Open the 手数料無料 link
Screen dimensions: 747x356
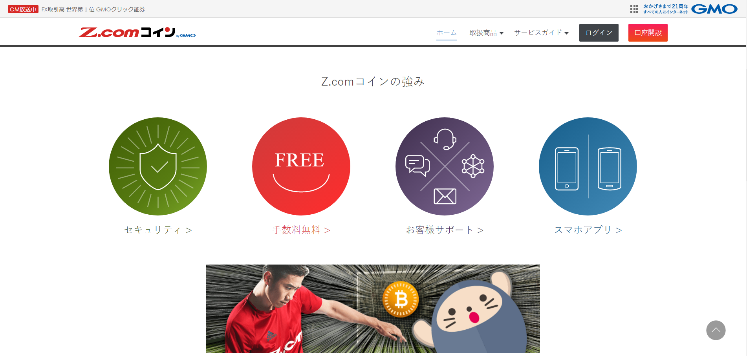coord(301,230)
